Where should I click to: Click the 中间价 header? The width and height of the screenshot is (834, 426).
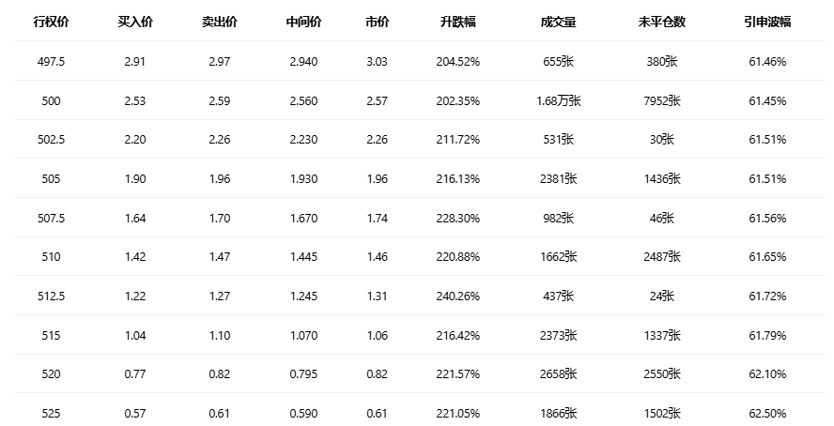[302, 22]
